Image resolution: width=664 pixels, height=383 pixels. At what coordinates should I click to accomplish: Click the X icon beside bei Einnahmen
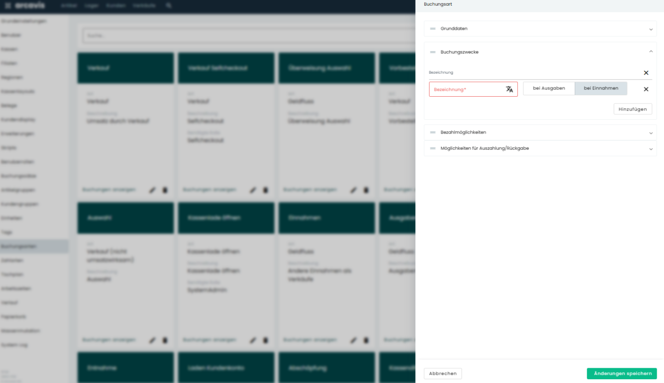click(646, 89)
